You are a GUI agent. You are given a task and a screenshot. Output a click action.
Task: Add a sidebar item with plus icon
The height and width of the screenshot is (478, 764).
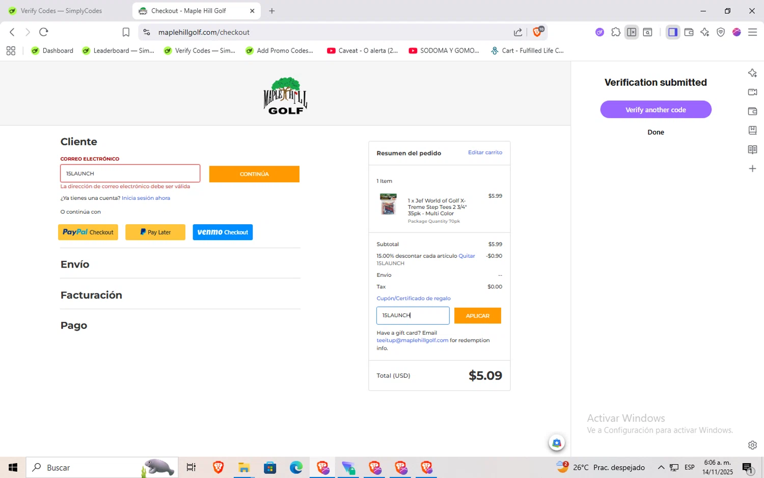pos(752,168)
